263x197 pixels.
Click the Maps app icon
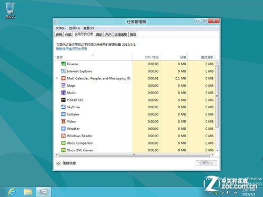coord(63,86)
